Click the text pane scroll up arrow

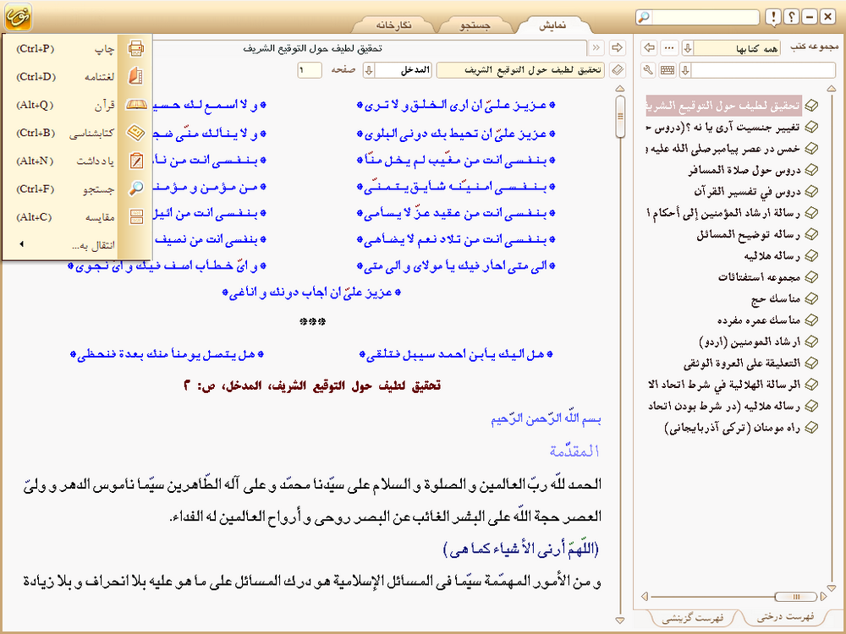pos(620,89)
